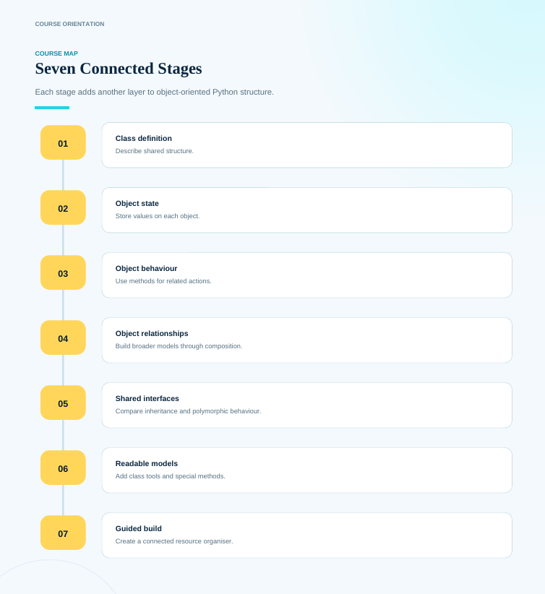545x594 pixels.
Task: Click 'Add class tools and special methods.' text
Action: 170,476
